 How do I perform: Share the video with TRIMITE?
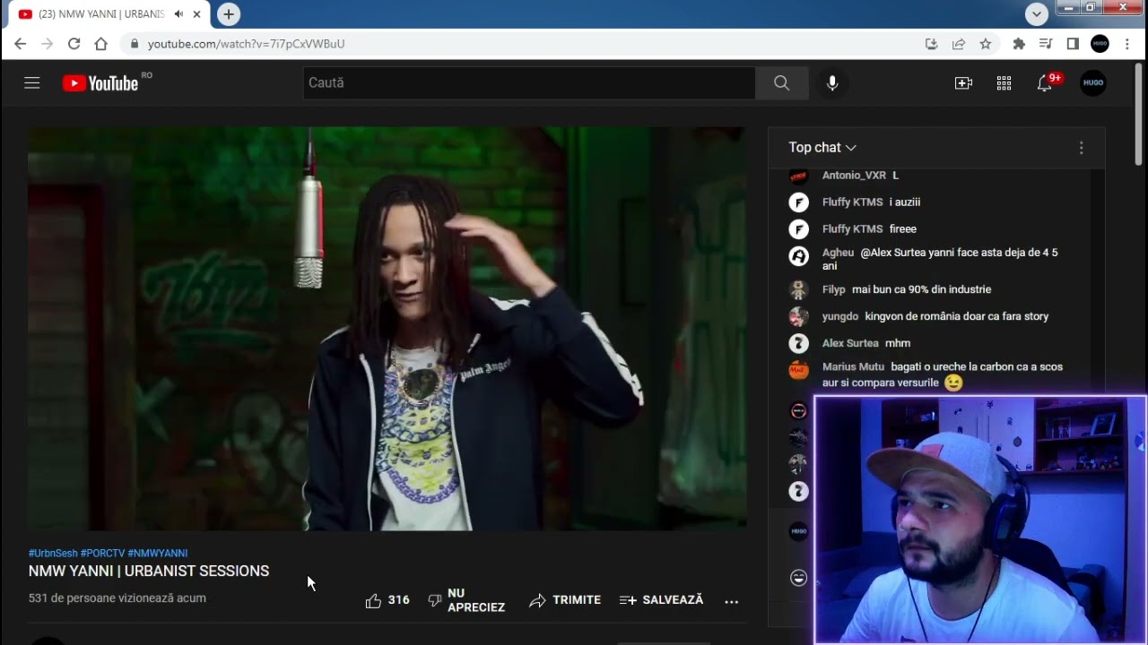[565, 600]
